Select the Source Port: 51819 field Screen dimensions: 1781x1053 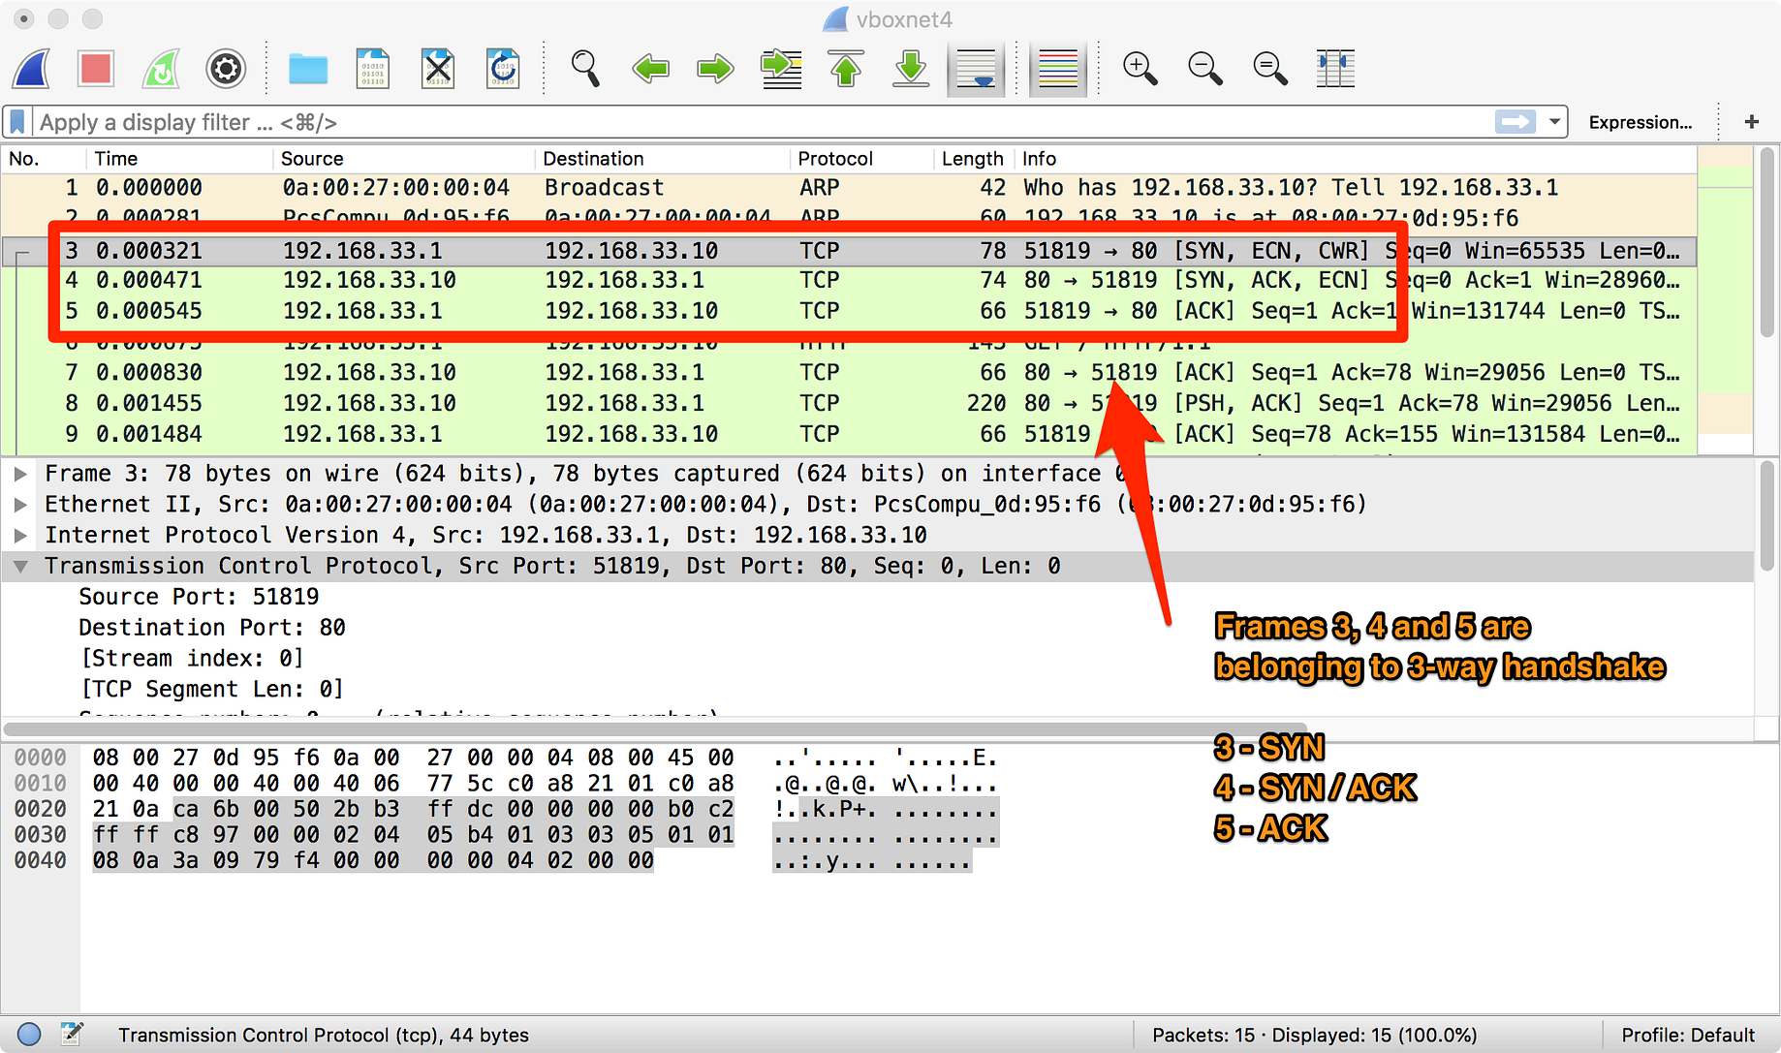coord(199,597)
